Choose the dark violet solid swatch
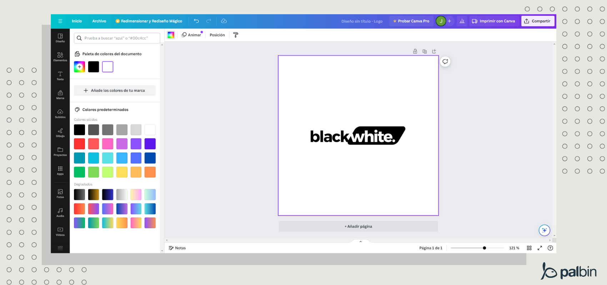The width and height of the screenshot is (607, 285). pyautogui.click(x=150, y=144)
